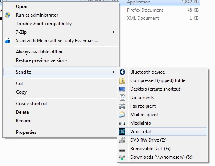Click the 1 KB size cell
This screenshot has width=215, height=166.
click(194, 18)
